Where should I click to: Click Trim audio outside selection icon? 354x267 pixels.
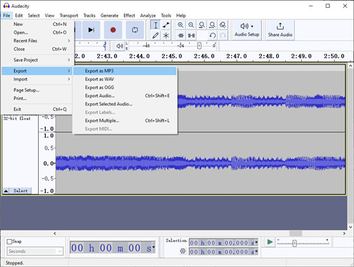[181, 35]
